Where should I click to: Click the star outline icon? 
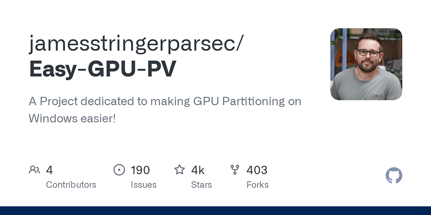179,169
